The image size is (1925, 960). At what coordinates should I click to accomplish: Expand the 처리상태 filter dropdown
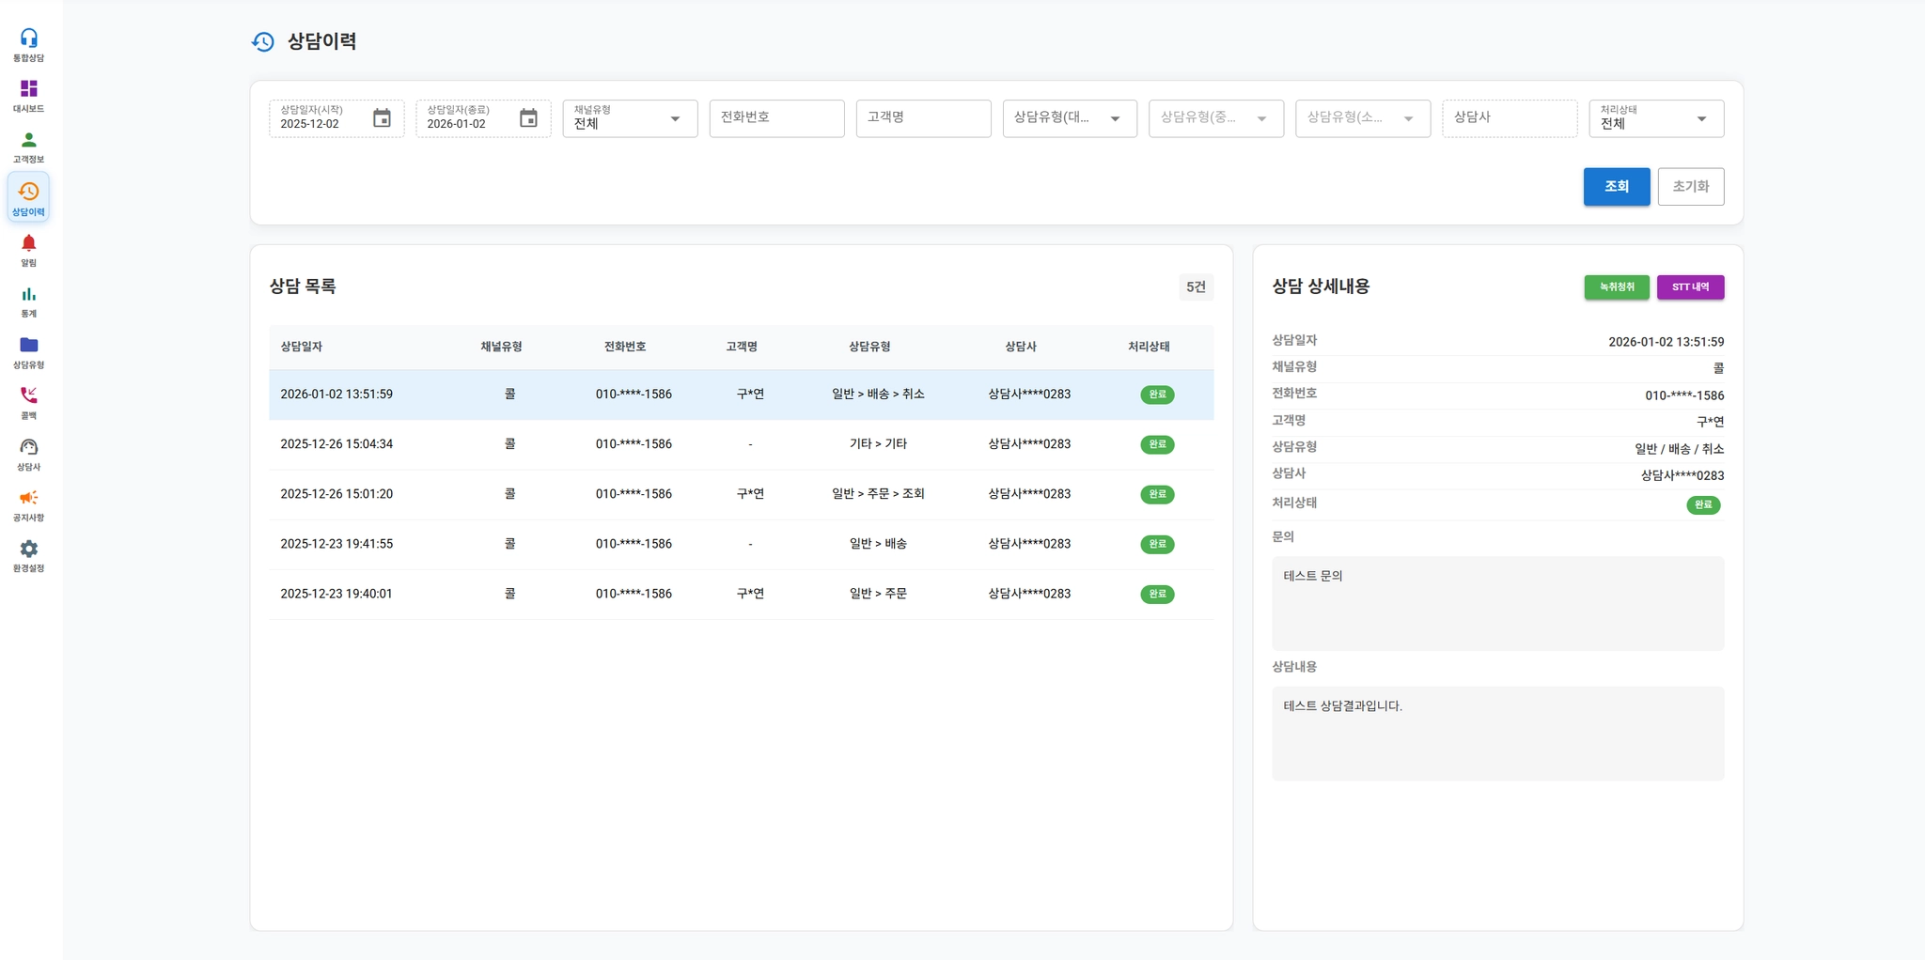(1656, 118)
